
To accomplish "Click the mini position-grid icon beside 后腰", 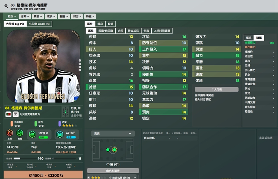I will [x=65, y=112].
